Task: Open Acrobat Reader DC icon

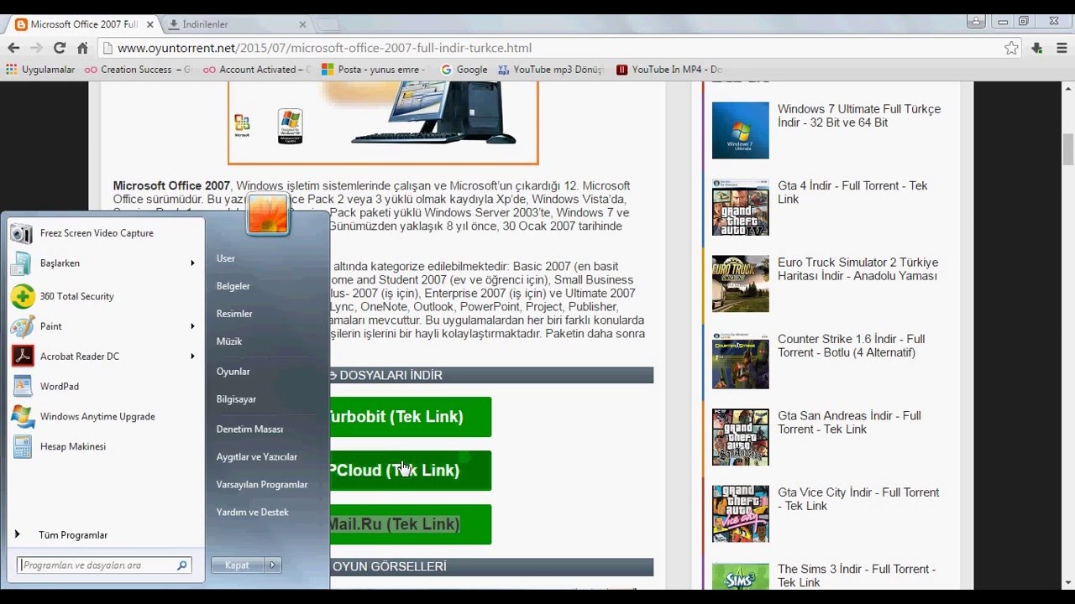Action: (22, 357)
